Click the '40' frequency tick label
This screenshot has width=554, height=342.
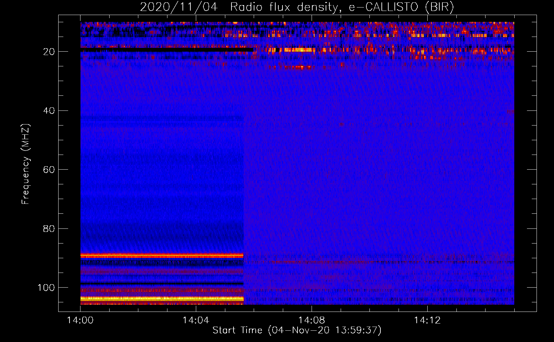tap(49, 111)
